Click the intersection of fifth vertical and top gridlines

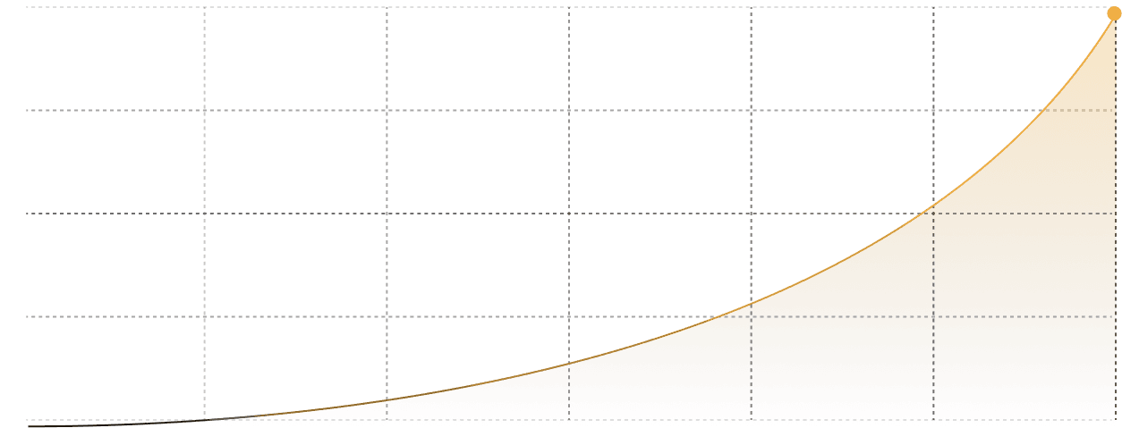933,8
